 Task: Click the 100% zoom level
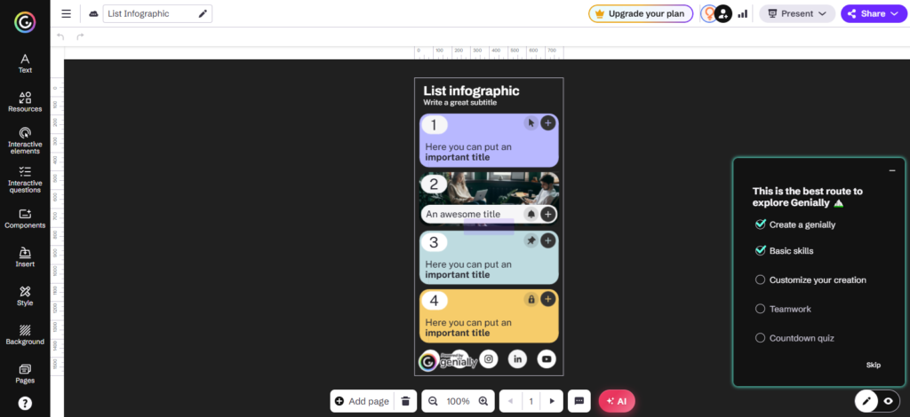pyautogui.click(x=458, y=401)
